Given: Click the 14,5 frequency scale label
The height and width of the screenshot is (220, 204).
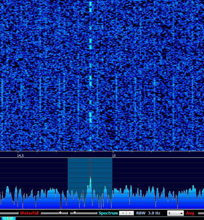Looking at the screenshot, I should (20, 156).
